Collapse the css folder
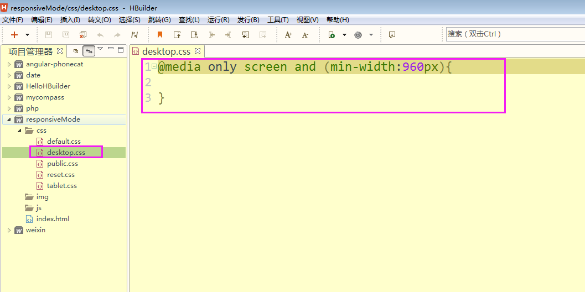 tap(19, 131)
